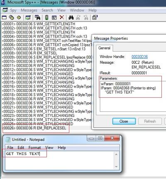Open the Processes view toolbar icon
Image resolution: width=166 pixels, height=179 pixels.
(x=11, y=17)
